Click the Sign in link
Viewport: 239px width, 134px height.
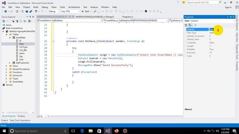228,7
